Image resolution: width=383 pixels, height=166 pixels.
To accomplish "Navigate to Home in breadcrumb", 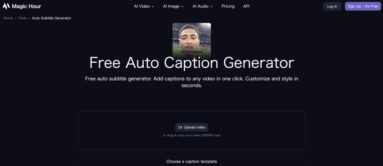I will [x=8, y=18].
